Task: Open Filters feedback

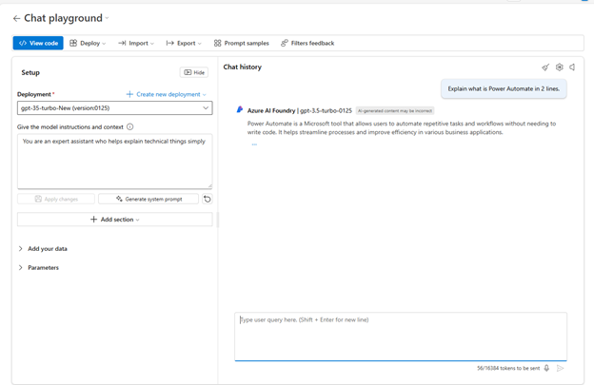Action: pos(307,43)
